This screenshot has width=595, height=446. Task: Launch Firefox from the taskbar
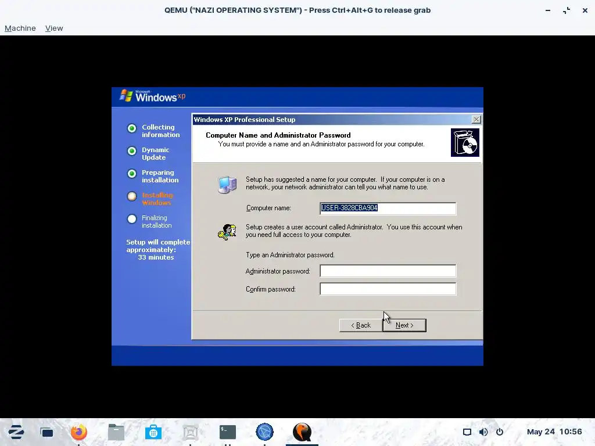tap(79, 432)
